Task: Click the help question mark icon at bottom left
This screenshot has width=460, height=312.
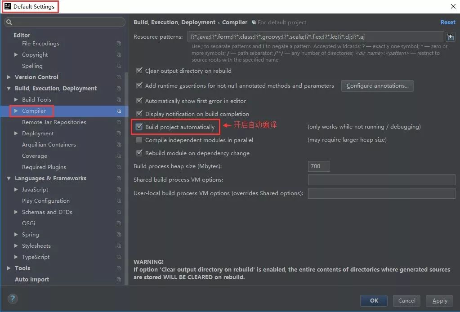Action: pyautogui.click(x=12, y=299)
